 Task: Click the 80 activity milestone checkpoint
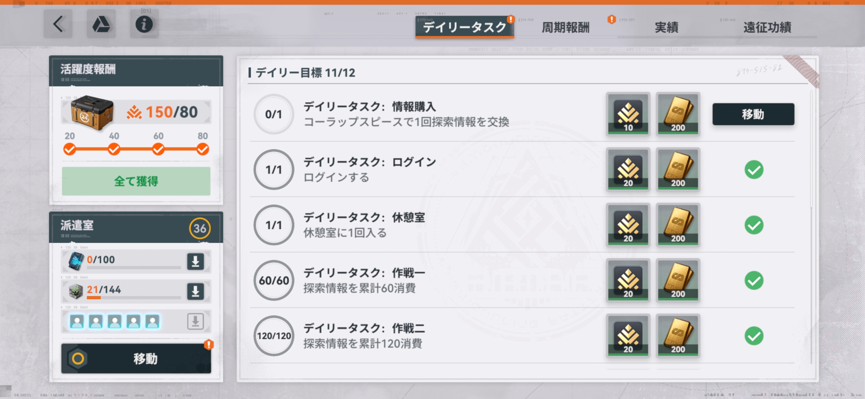coord(203,149)
